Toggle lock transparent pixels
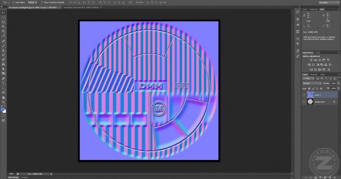 click(309, 88)
